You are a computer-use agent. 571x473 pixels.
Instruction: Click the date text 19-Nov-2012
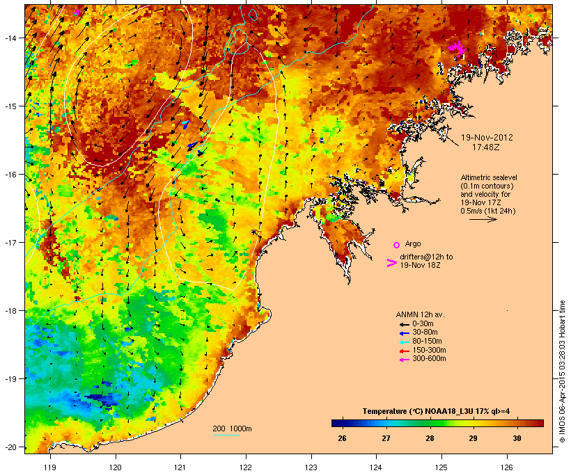[x=487, y=138]
